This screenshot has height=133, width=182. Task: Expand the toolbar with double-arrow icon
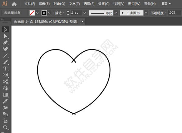tap(2, 19)
